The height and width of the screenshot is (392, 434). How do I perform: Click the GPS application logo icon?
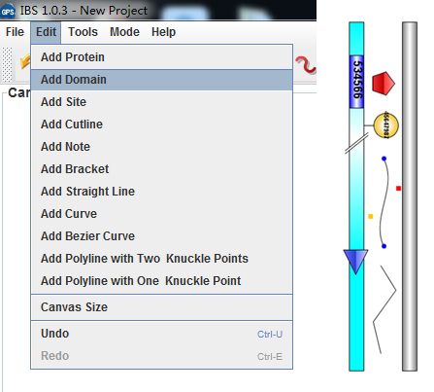click(x=8, y=12)
